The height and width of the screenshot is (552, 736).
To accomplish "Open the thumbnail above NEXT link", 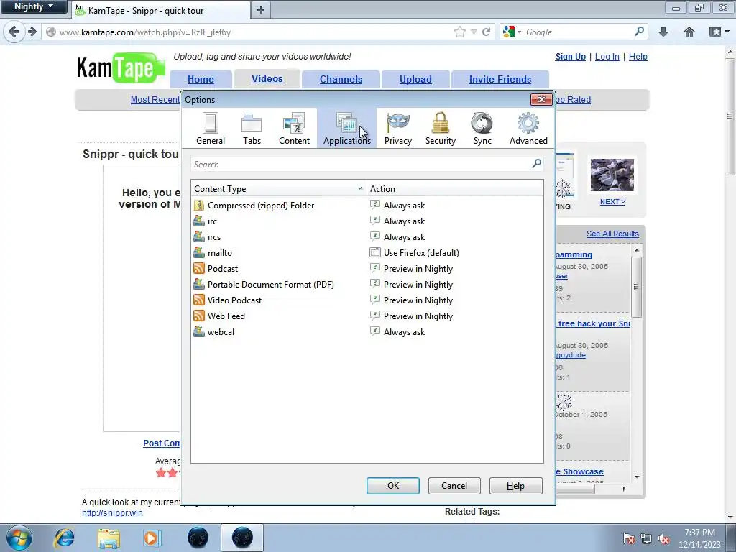I will (x=612, y=175).
